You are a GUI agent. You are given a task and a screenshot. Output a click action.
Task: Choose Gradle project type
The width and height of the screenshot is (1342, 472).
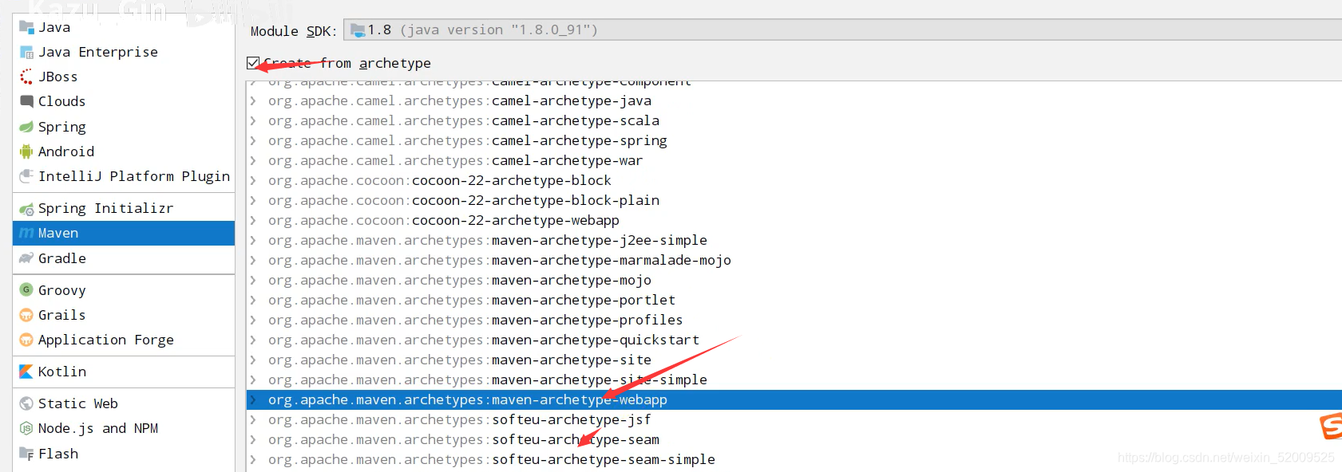point(124,258)
